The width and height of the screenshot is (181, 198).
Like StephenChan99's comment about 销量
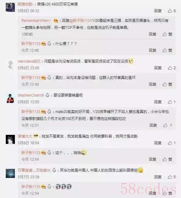172,102
